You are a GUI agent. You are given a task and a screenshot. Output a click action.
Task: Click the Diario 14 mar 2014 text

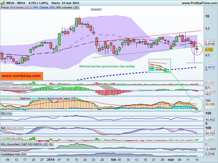65,3
